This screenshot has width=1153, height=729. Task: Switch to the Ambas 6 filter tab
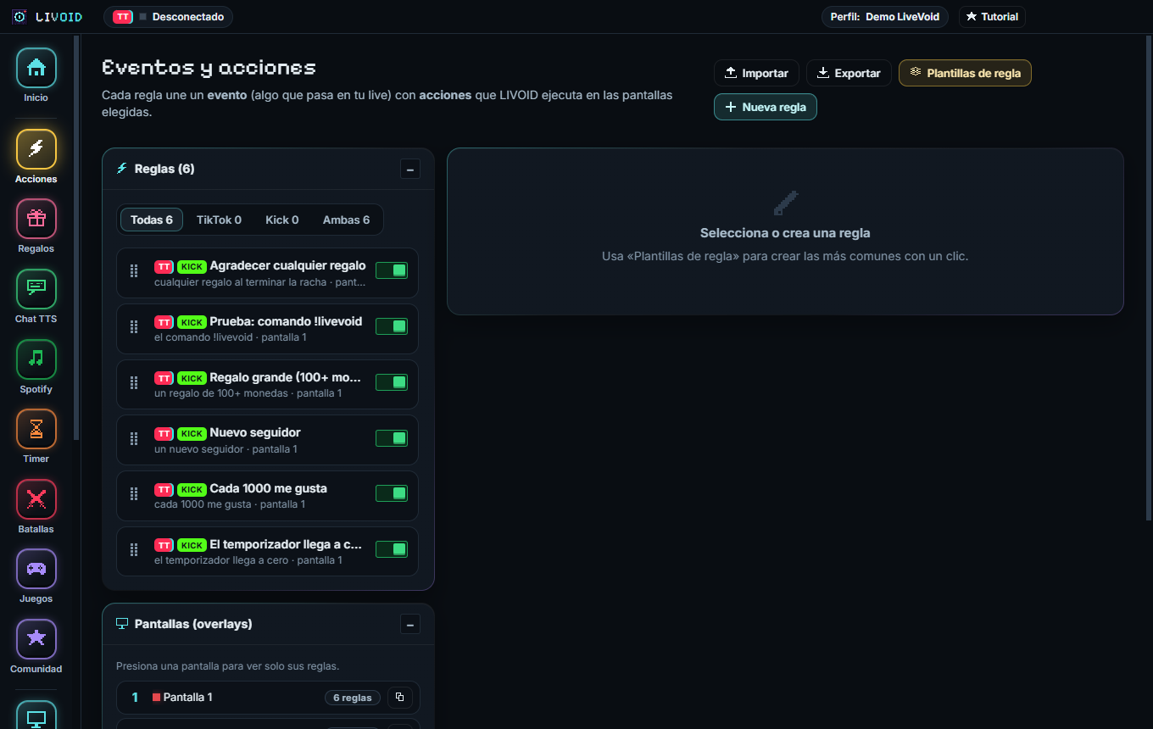346,220
